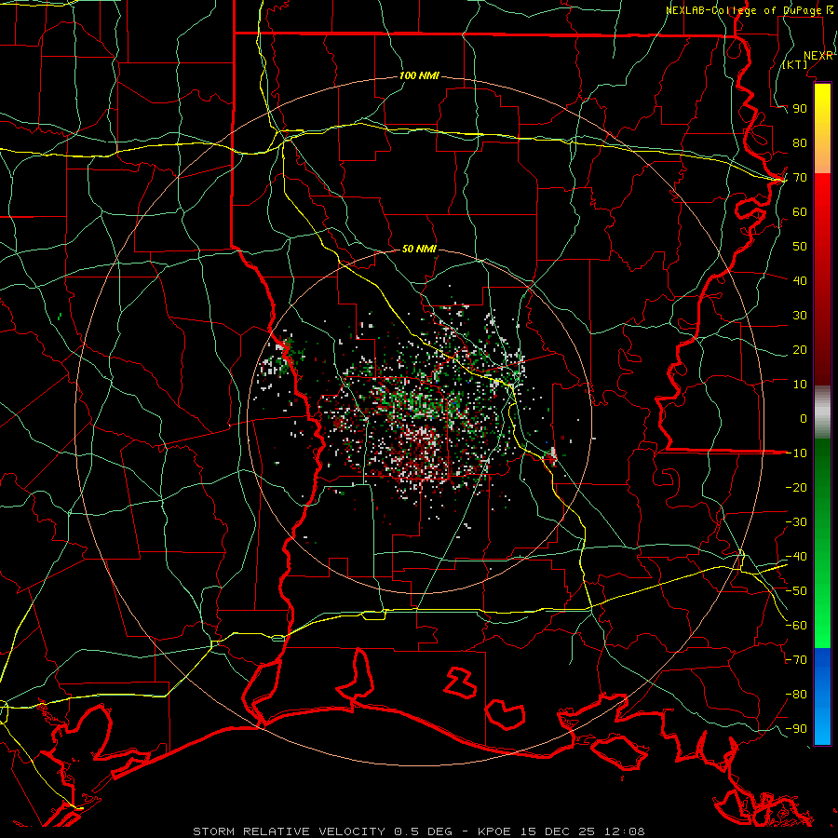Click the 50 NMI range ring label

[419, 249]
